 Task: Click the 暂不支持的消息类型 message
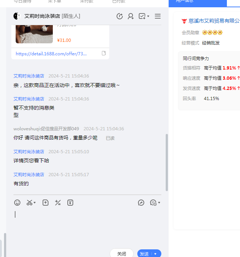click(34, 111)
